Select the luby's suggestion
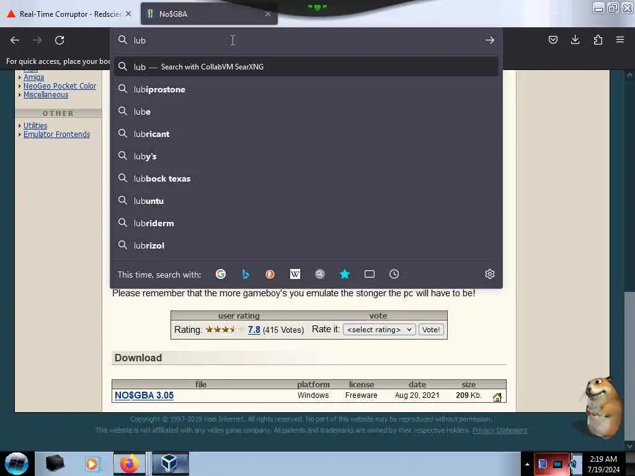The image size is (635, 476). 306,156
